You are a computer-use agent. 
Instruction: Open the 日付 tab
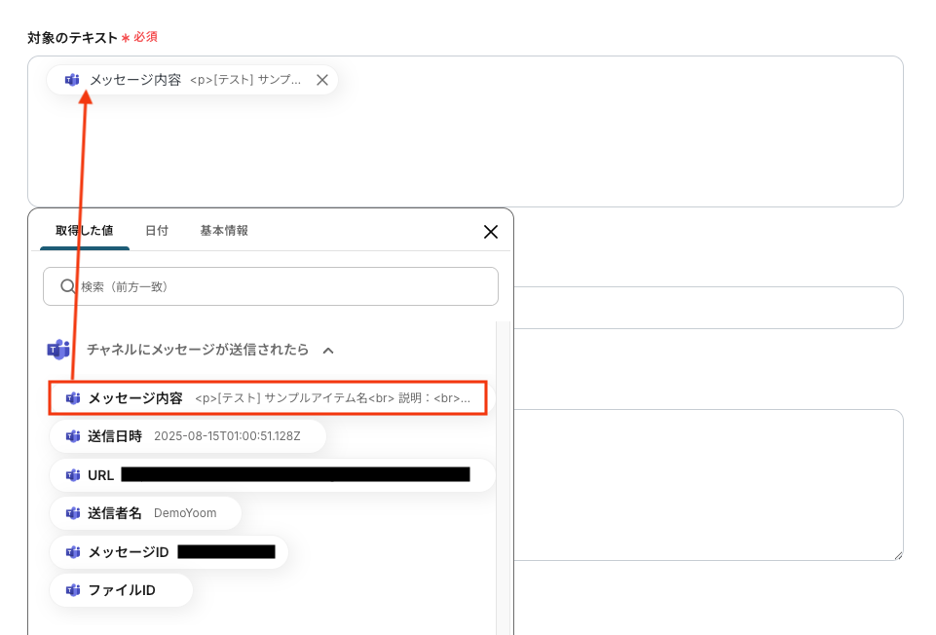pos(157,231)
